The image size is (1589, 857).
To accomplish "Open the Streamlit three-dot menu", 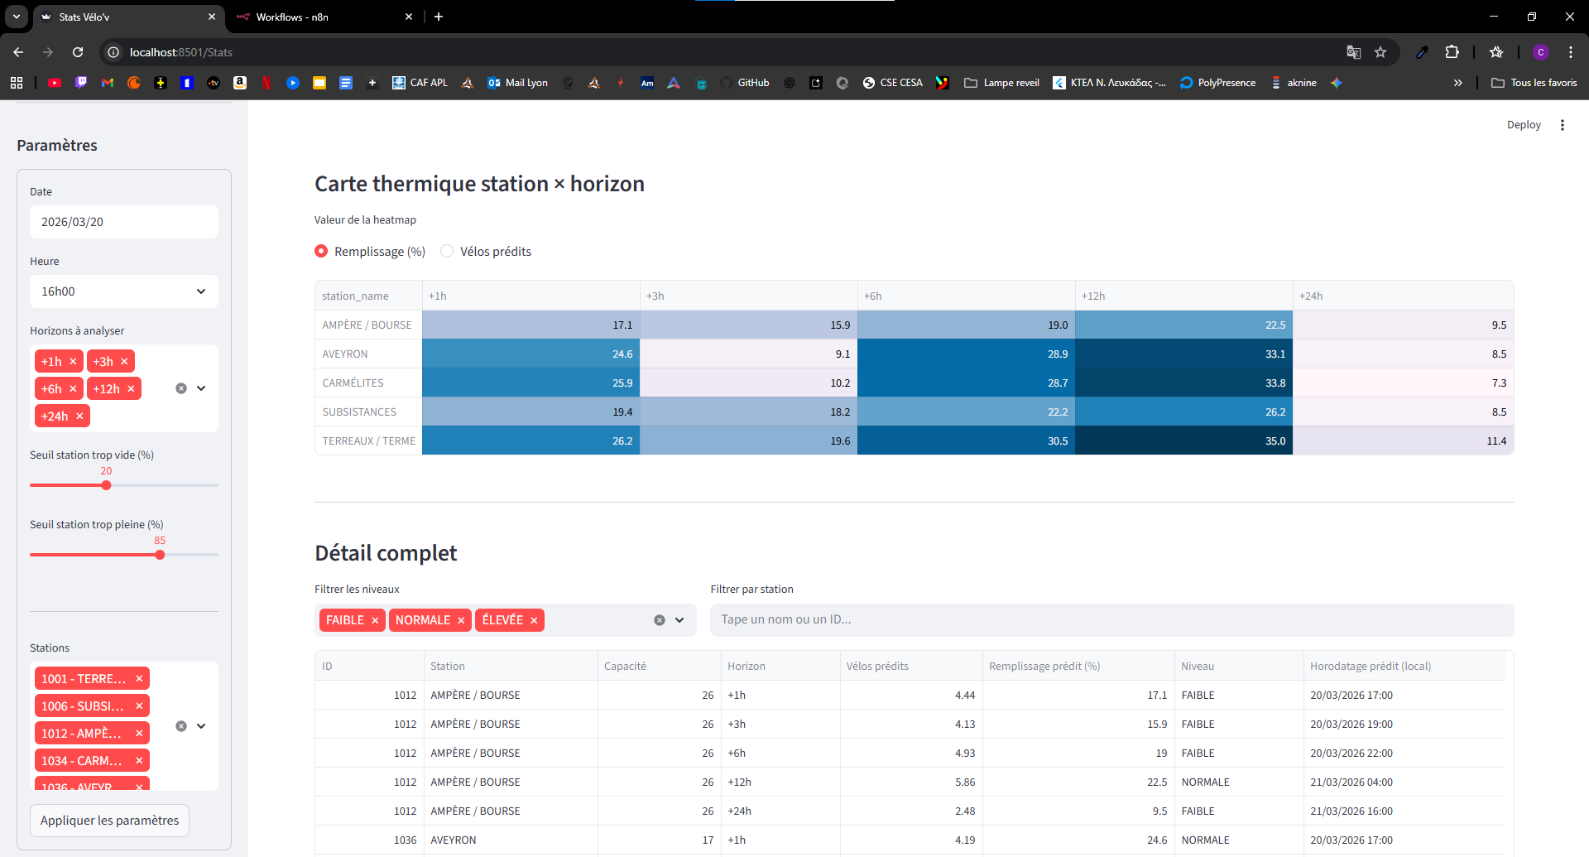I will (1563, 125).
